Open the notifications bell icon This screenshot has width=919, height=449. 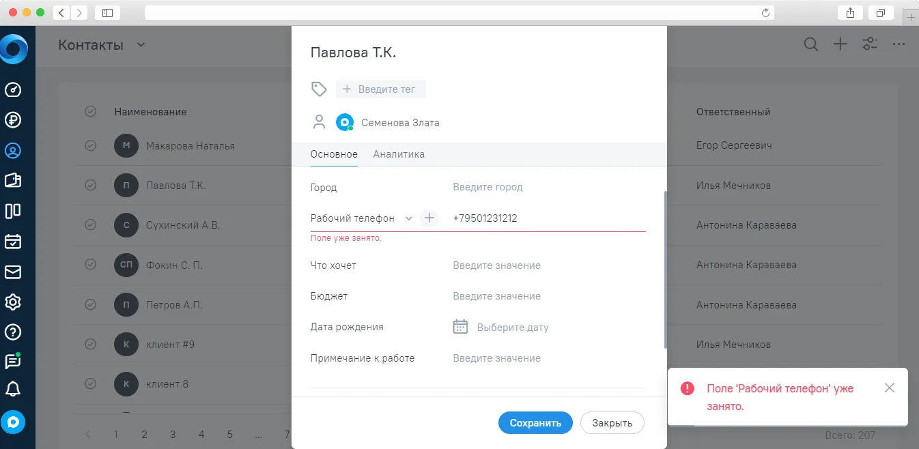coord(13,389)
